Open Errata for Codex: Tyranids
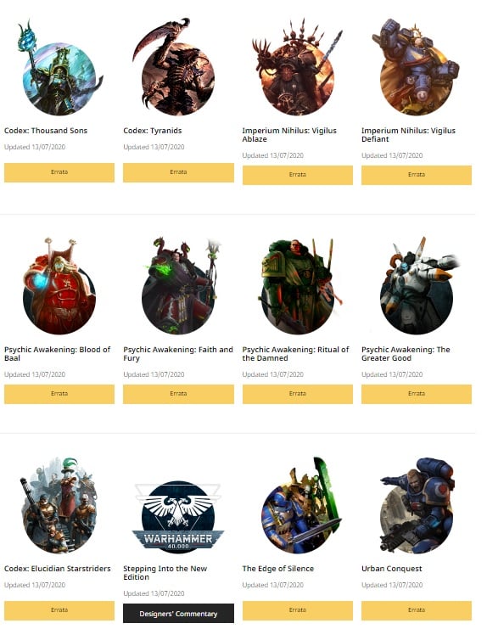487x629 pixels. pos(178,172)
